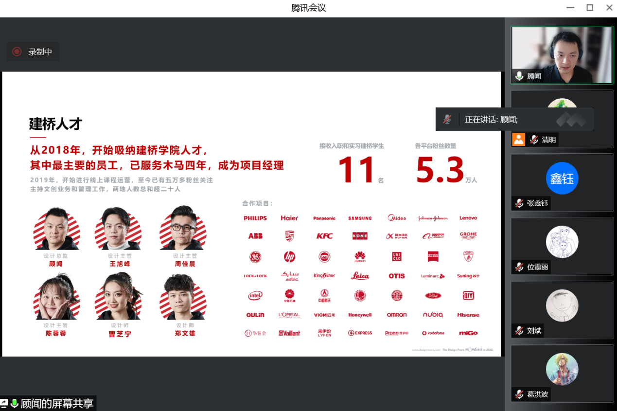Viewport: 617px width, 411px height.
Task: Click the mic icon in the speaking banner
Action: 447,119
